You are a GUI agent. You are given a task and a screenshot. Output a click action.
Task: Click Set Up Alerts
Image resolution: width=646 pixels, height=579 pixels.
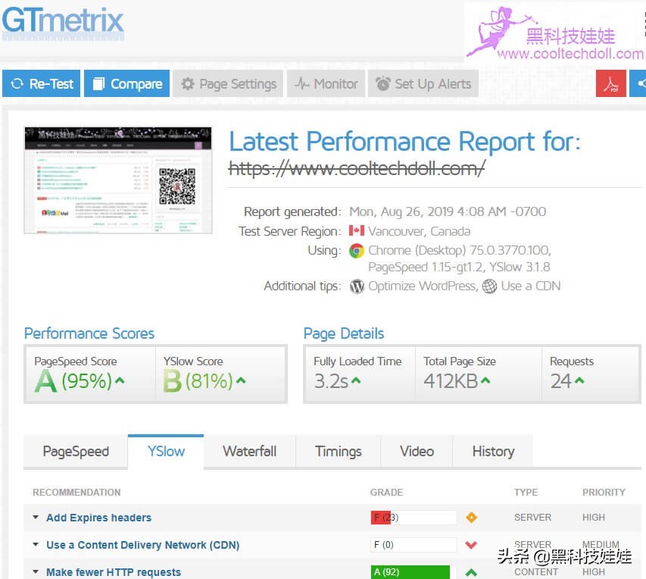click(423, 83)
